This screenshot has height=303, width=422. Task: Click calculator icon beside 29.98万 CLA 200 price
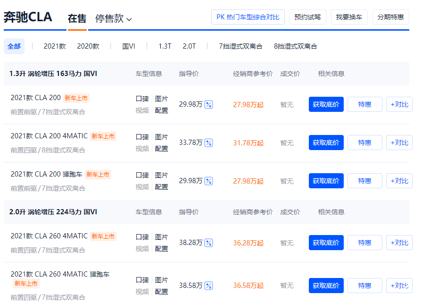pyautogui.click(x=209, y=104)
